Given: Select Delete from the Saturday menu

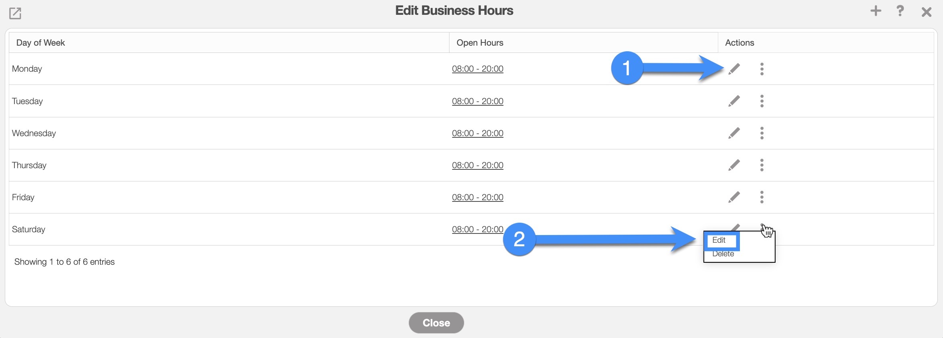Looking at the screenshot, I should click(x=723, y=254).
